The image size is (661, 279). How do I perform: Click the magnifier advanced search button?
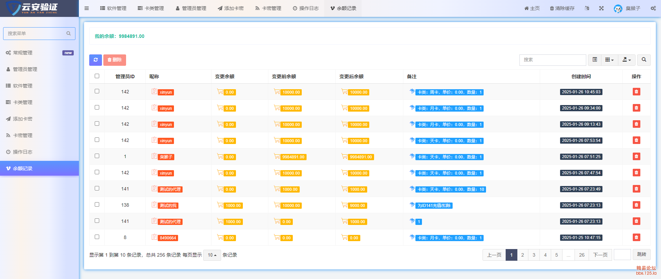click(644, 60)
